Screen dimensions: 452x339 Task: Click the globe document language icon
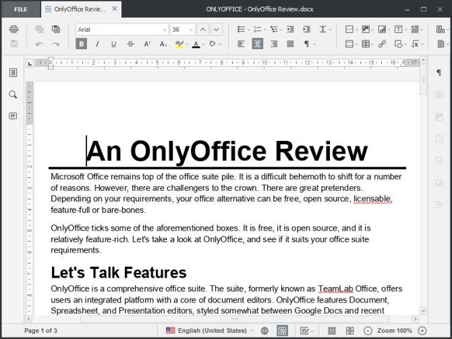264,331
